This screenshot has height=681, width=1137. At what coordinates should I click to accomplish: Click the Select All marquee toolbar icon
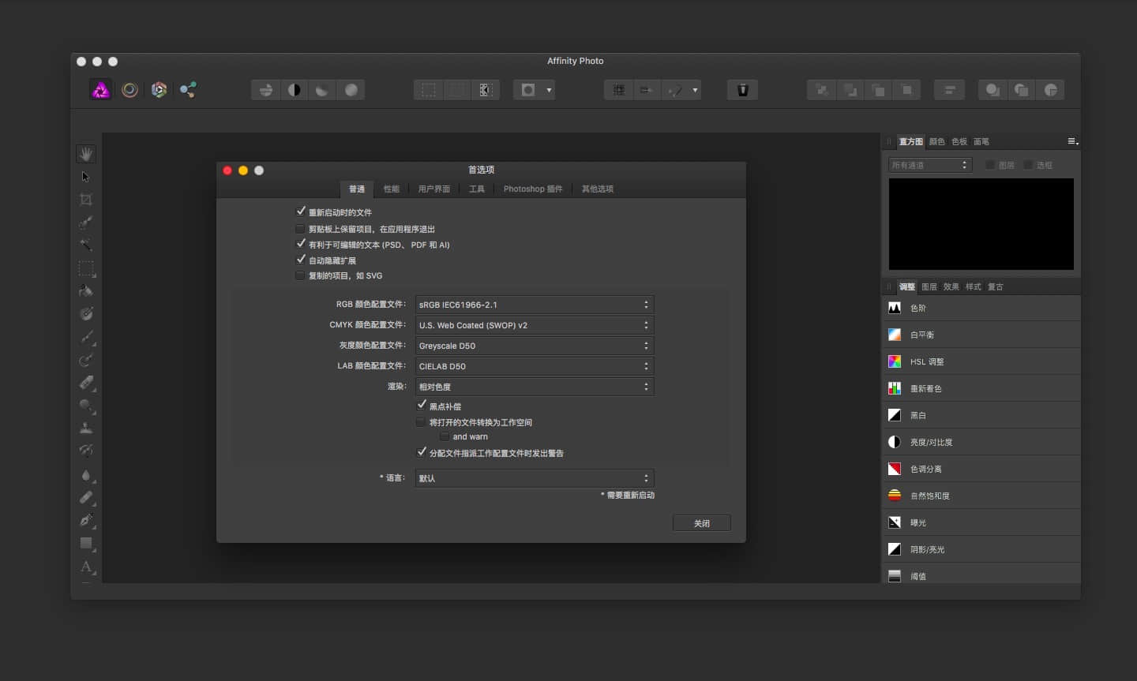click(429, 90)
